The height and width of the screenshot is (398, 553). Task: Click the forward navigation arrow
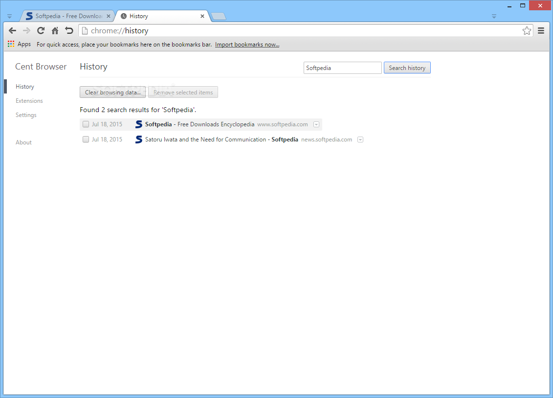pyautogui.click(x=26, y=31)
